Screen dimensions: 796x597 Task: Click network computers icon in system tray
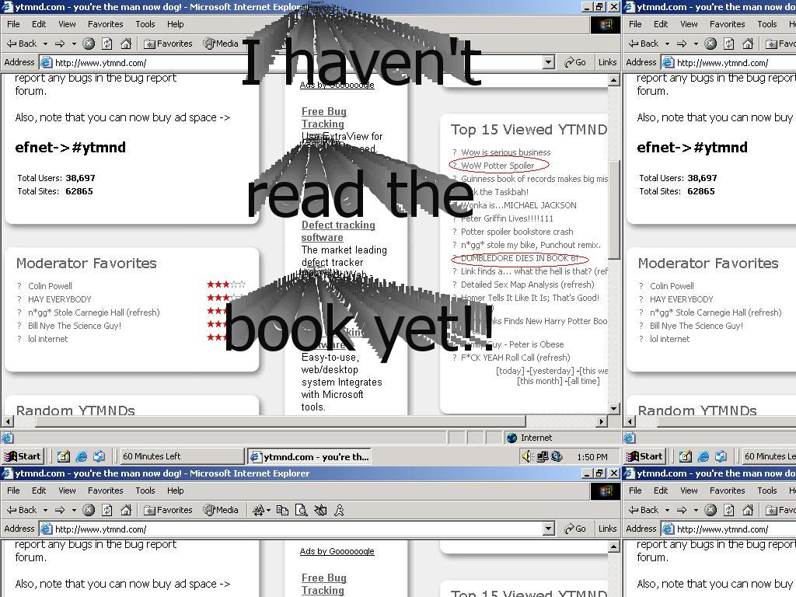pyautogui.click(x=542, y=457)
